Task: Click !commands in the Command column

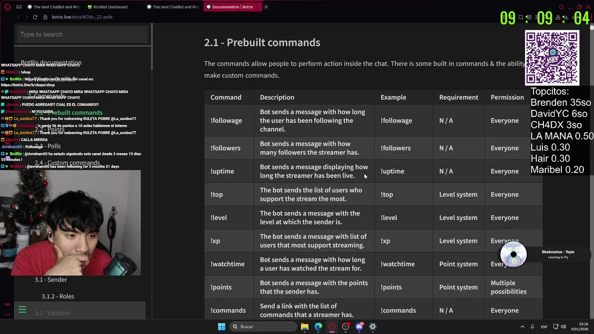Action: (x=228, y=310)
